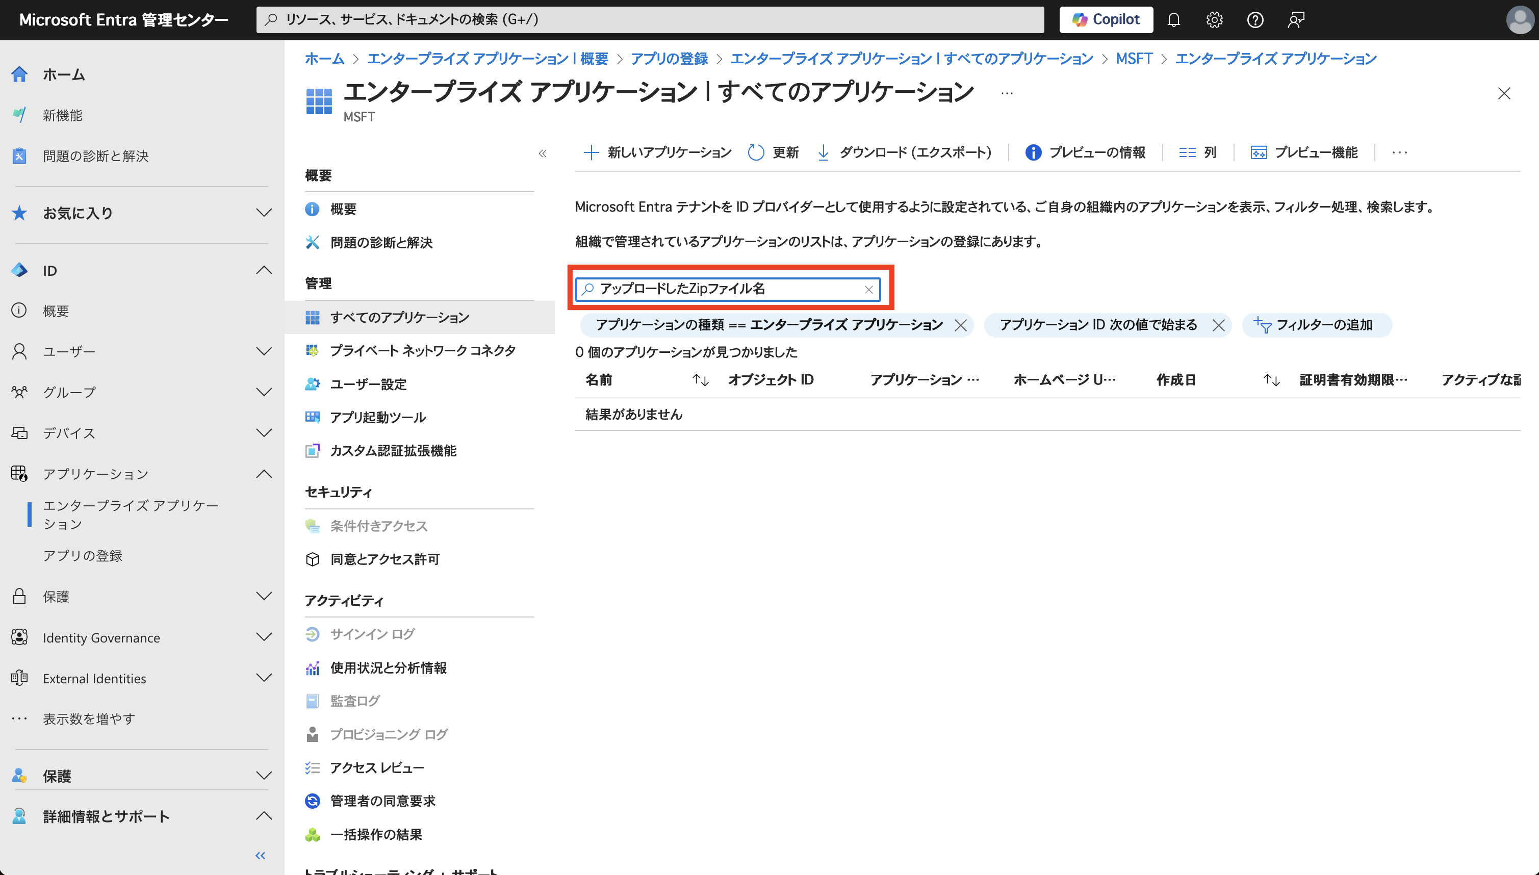Viewport: 1539px width, 875px height.
Task: Open プレビュー機能 toolbar button
Action: pos(1304,152)
